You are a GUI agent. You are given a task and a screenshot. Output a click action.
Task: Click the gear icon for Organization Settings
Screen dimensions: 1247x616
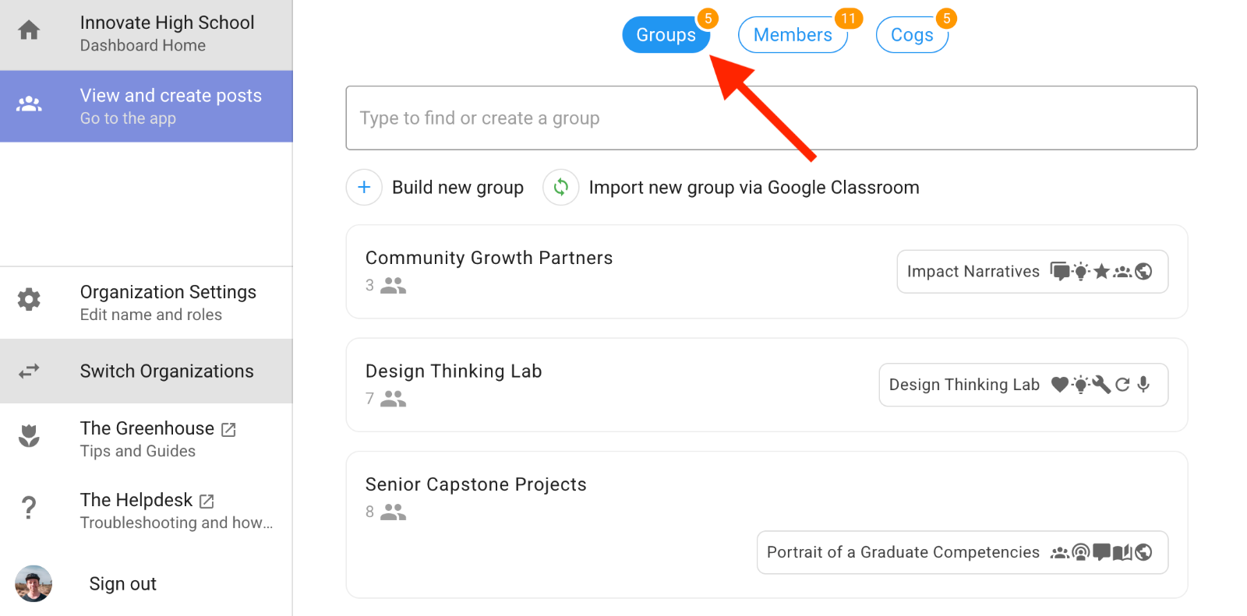click(x=29, y=300)
